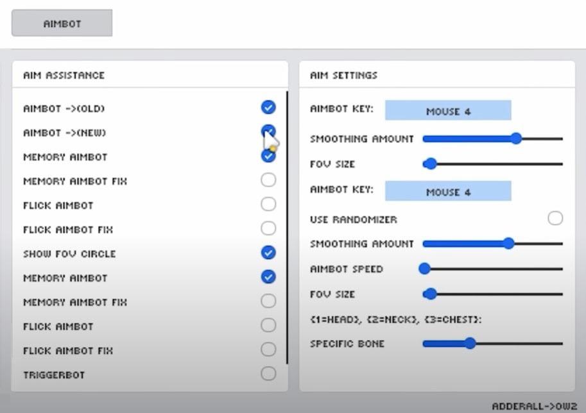Click the second Aimbot Key Mouse 4 field
Image resolution: width=586 pixels, height=413 pixels.
tap(448, 191)
